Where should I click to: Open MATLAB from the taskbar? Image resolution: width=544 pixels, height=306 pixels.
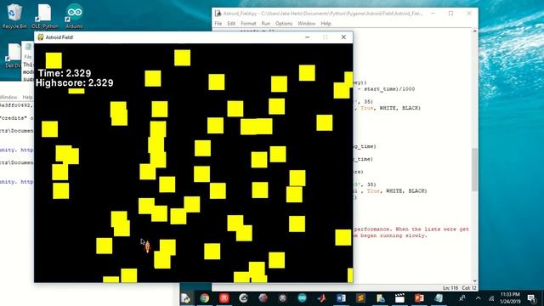click(x=321, y=298)
